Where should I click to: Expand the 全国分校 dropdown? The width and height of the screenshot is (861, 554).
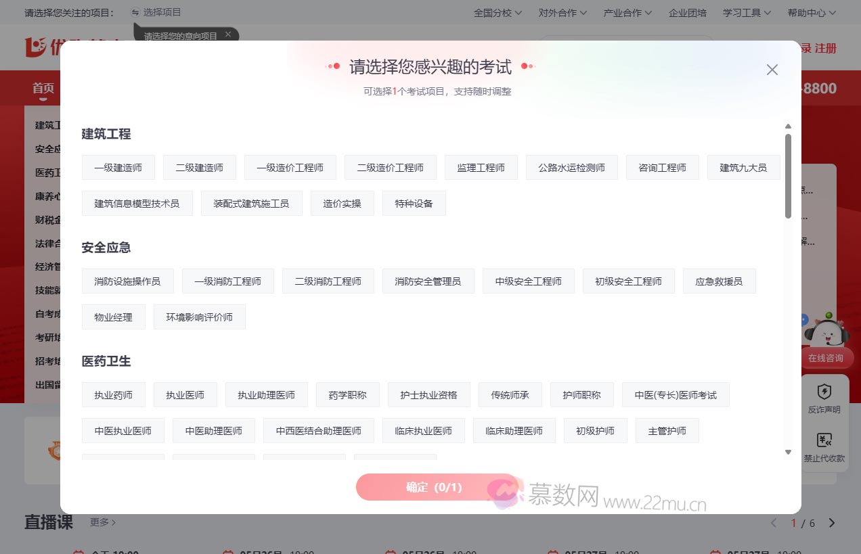pos(498,12)
